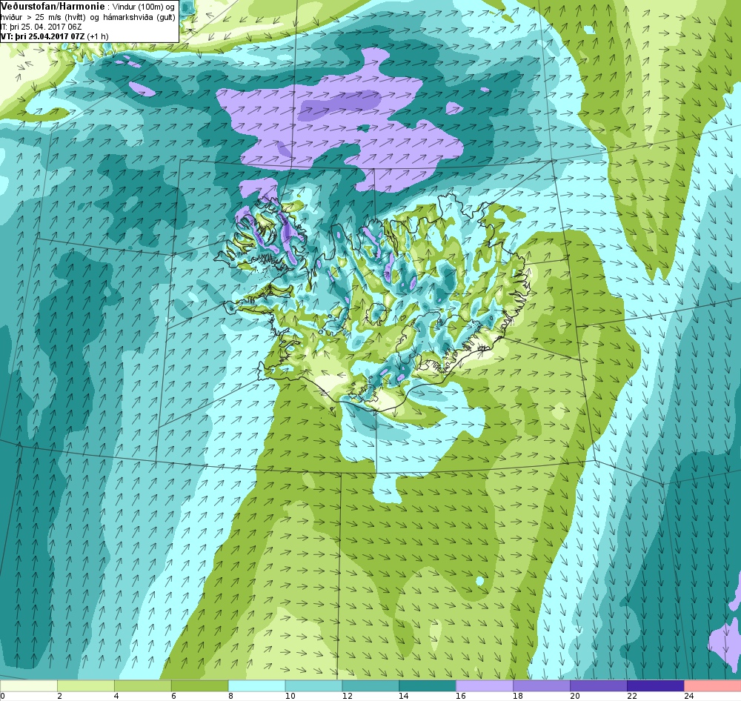Screen dimensions: 741x701
Task: Click the light lavender 16–18 legend swatch
Action: pyautogui.click(x=485, y=685)
